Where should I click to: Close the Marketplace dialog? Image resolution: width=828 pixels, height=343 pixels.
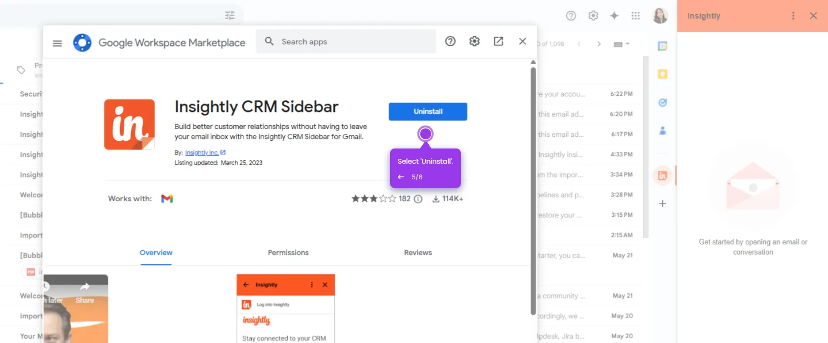(523, 42)
